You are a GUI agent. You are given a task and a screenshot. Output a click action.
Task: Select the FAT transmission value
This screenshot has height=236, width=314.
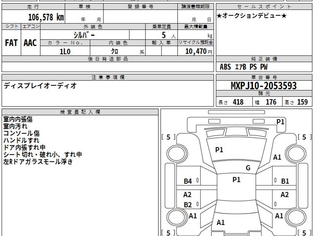(11, 43)
